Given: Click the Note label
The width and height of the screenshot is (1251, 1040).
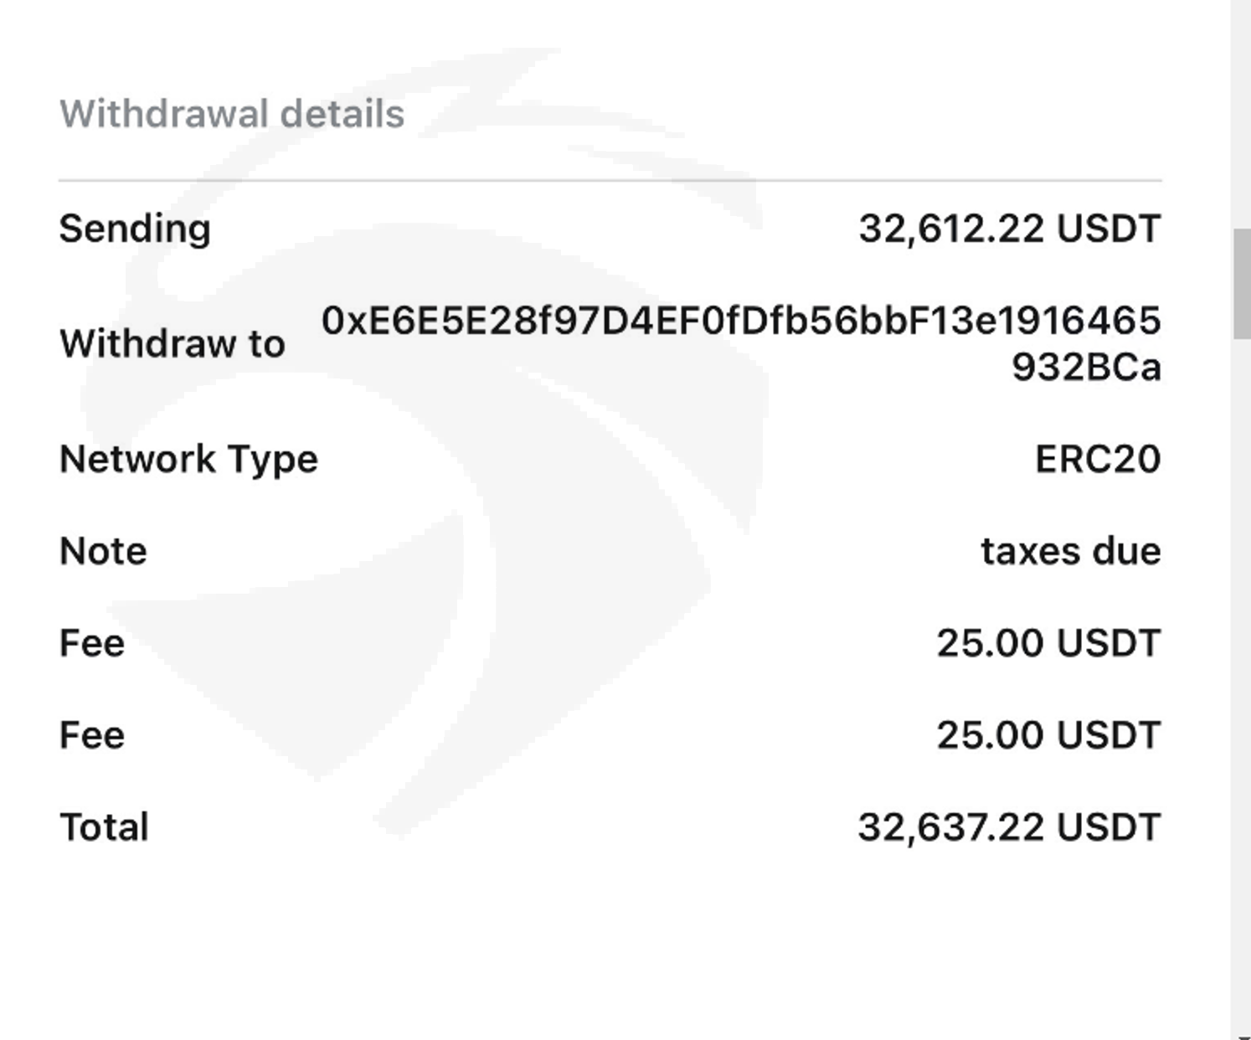Looking at the screenshot, I should pyautogui.click(x=103, y=551).
